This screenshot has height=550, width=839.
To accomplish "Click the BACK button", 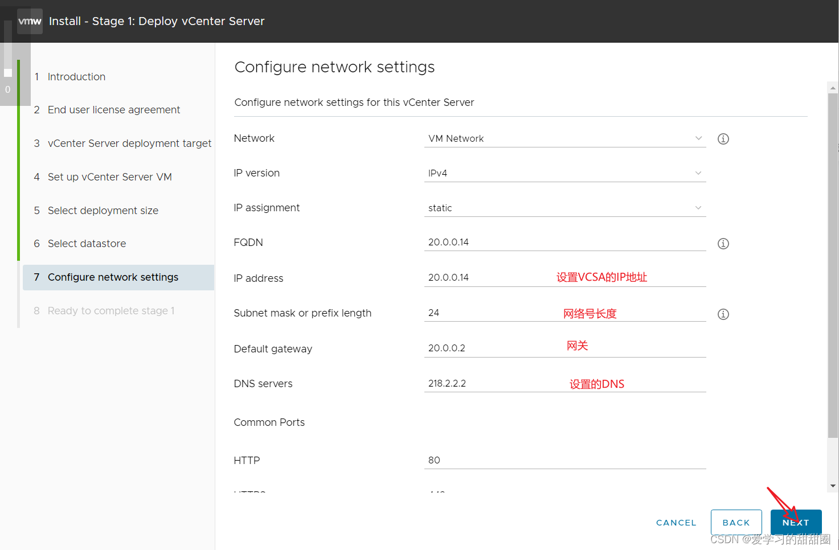I will 736,523.
